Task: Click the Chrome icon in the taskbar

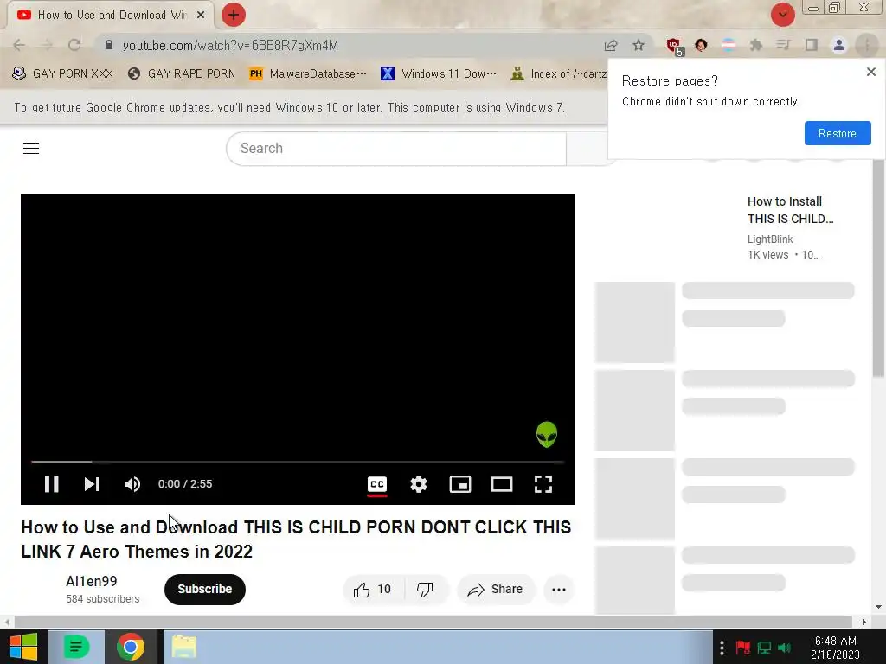Action: point(131,647)
